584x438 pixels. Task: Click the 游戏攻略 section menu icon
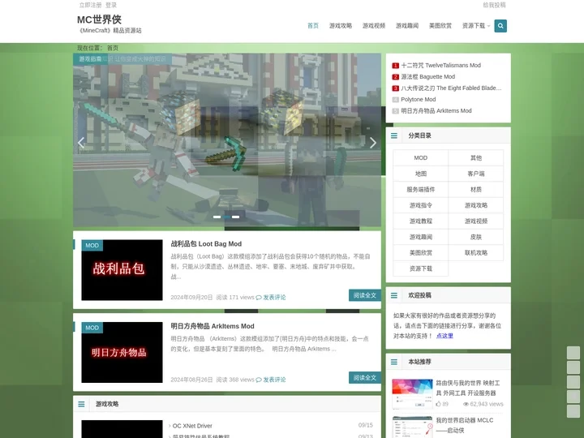81,404
